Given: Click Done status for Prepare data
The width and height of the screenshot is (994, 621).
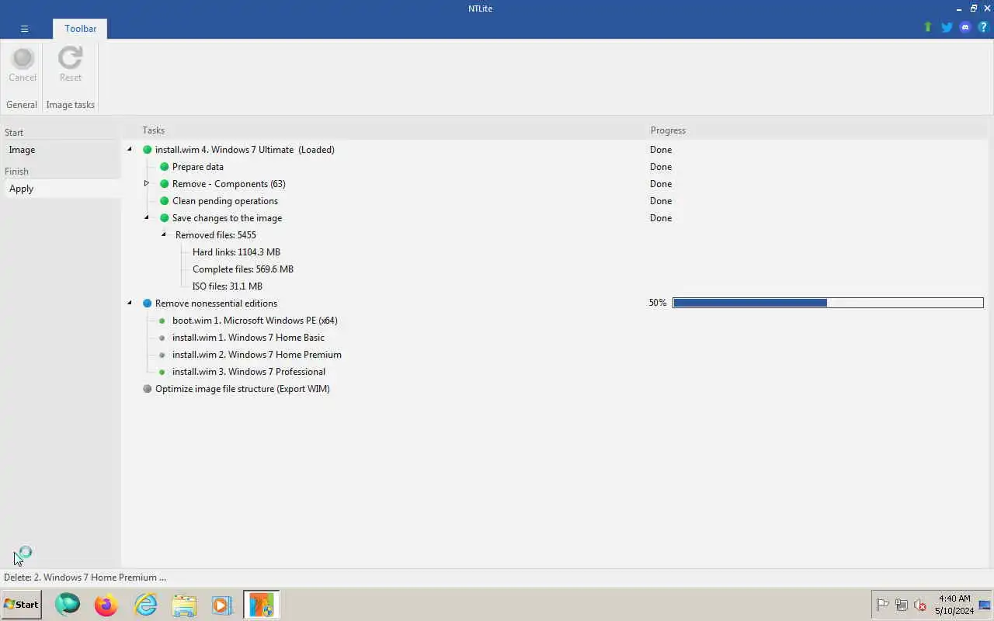Looking at the screenshot, I should pos(661,167).
